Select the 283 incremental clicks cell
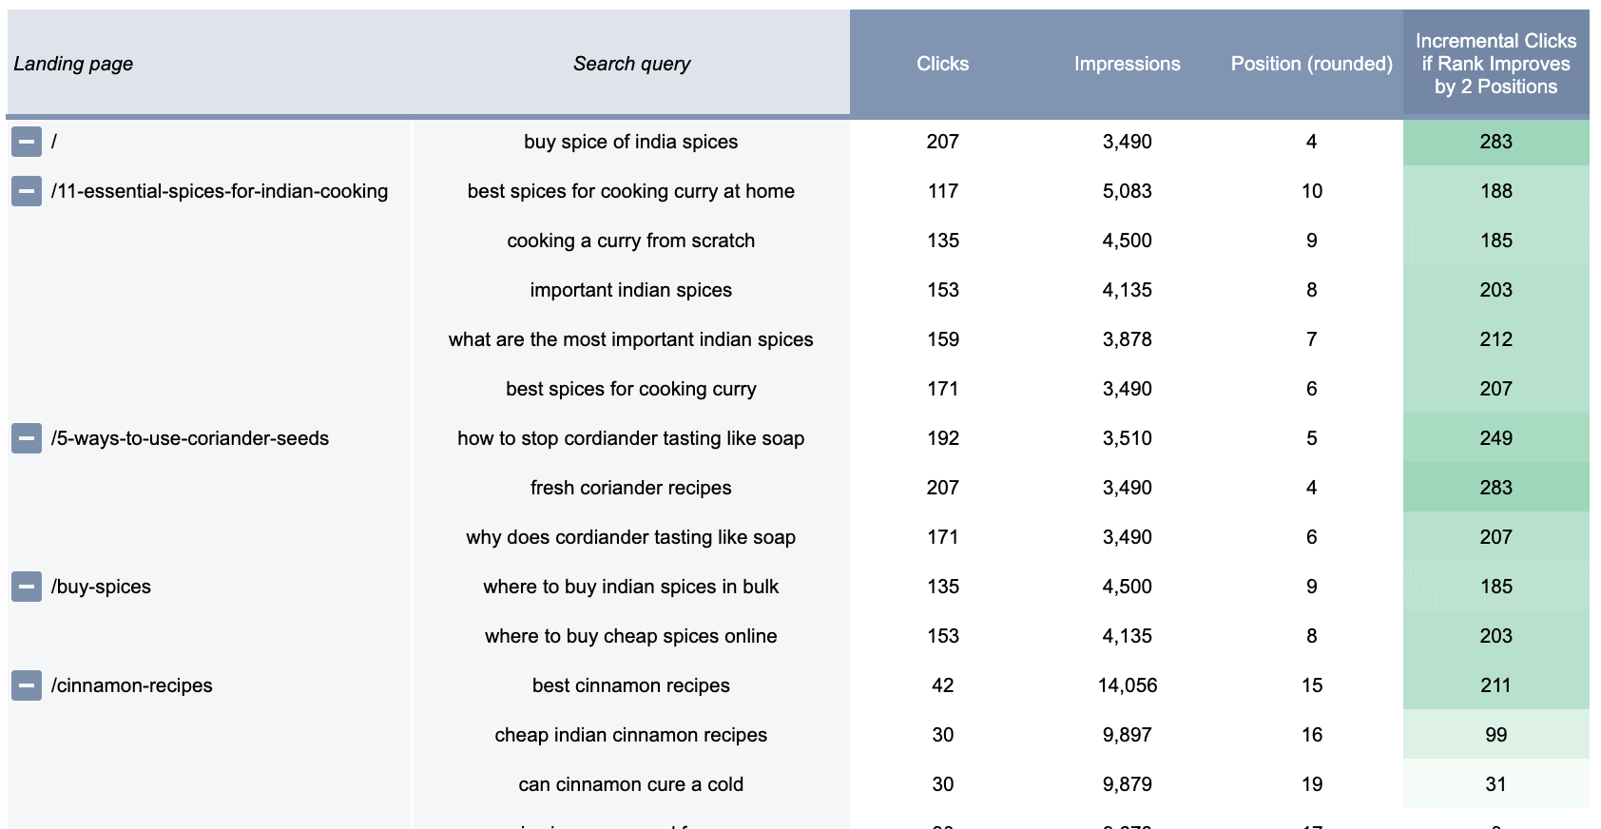Viewport: 1601px width, 829px height. [1495, 142]
